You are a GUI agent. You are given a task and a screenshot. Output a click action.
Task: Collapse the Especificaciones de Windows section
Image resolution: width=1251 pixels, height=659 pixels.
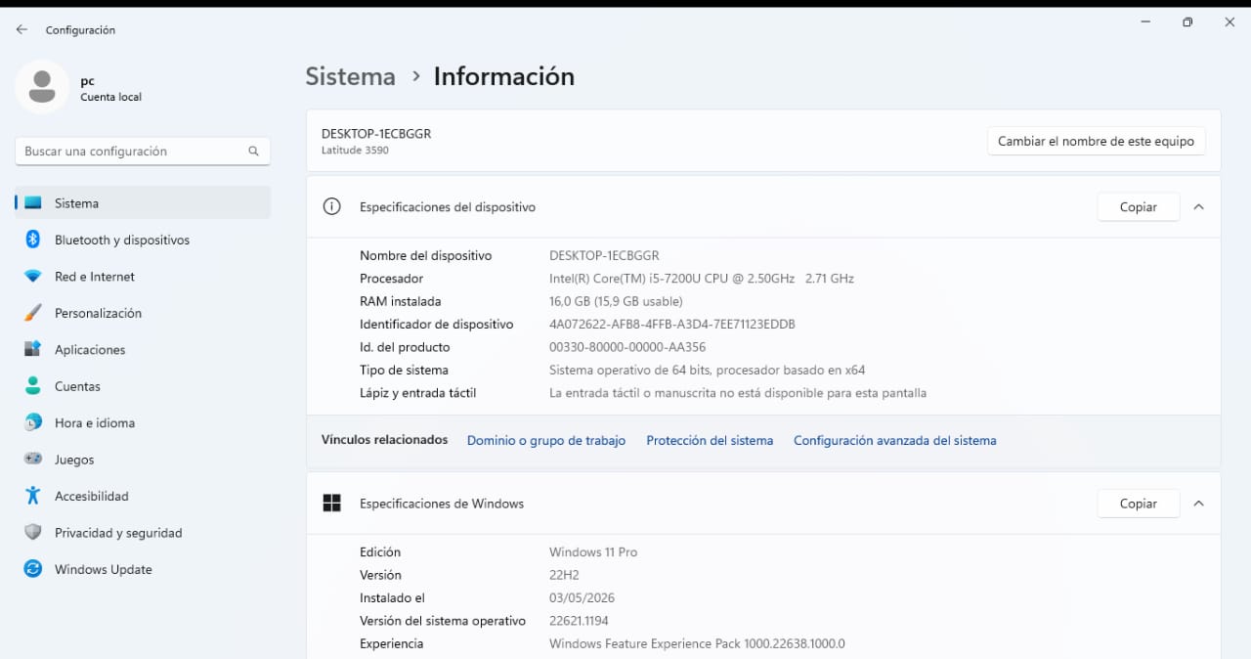(1199, 504)
